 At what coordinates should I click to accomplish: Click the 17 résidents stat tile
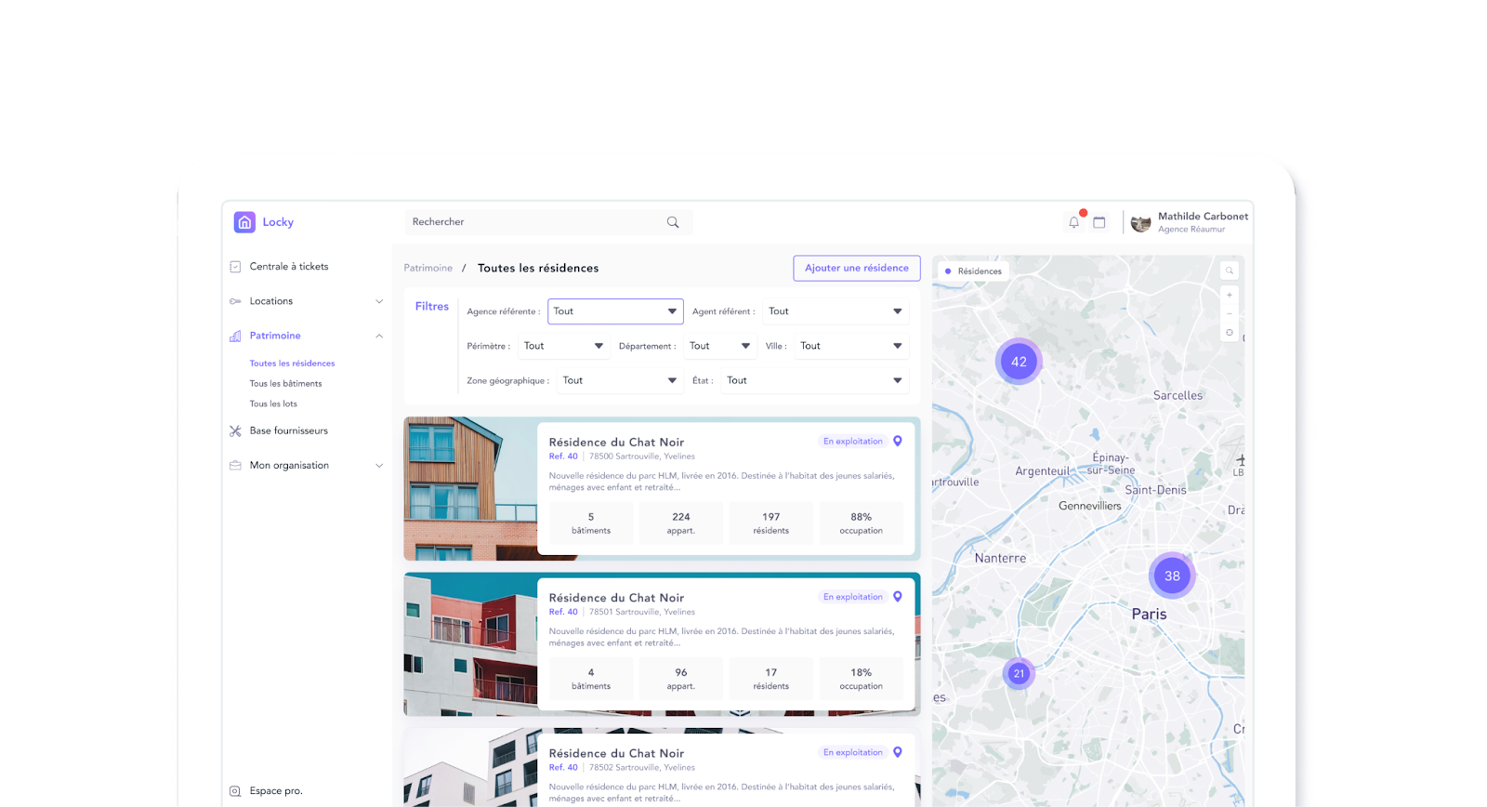click(771, 679)
